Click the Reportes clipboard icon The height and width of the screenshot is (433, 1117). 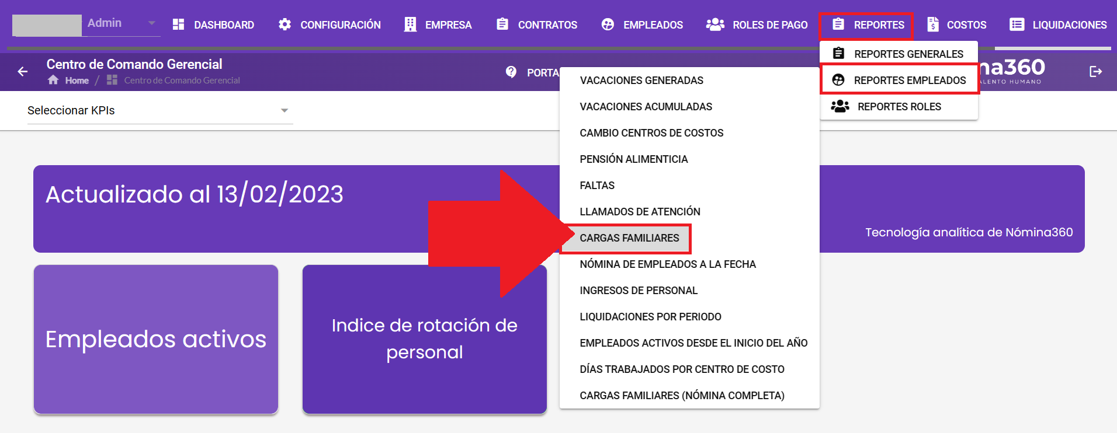[838, 24]
